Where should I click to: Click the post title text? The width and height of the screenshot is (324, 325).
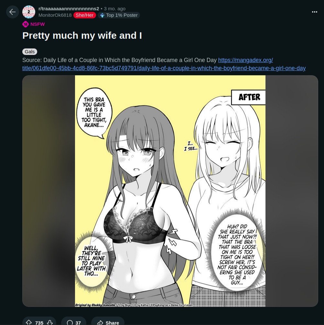(x=82, y=36)
